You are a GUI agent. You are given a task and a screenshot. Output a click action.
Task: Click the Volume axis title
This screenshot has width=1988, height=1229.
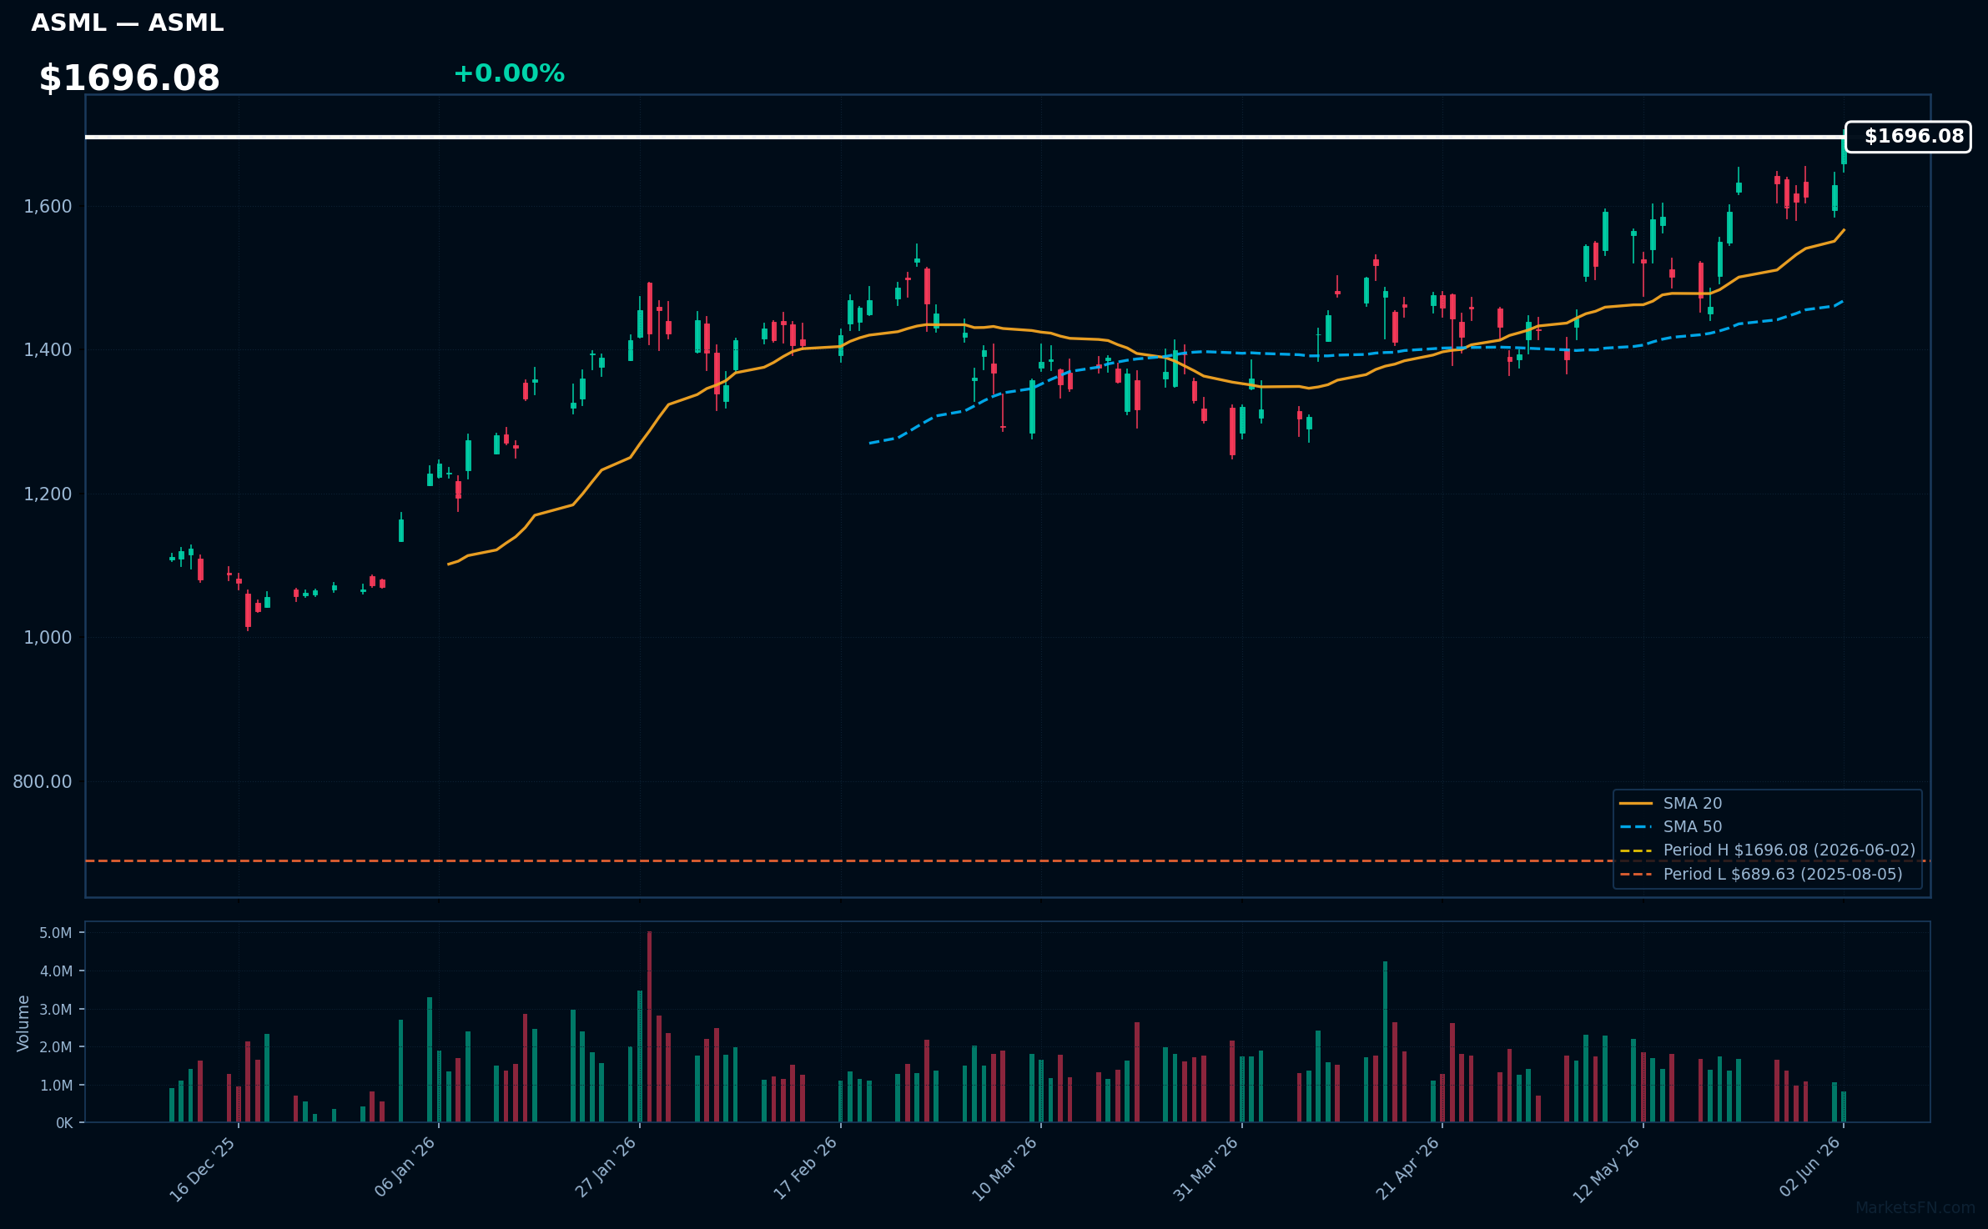(23, 1023)
